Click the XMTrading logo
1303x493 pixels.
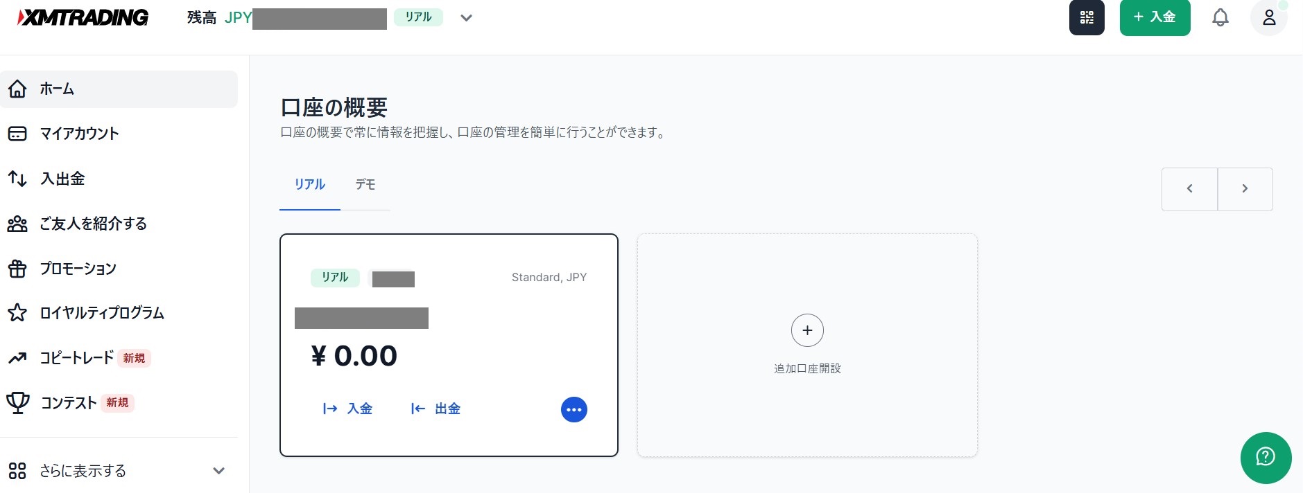click(83, 18)
